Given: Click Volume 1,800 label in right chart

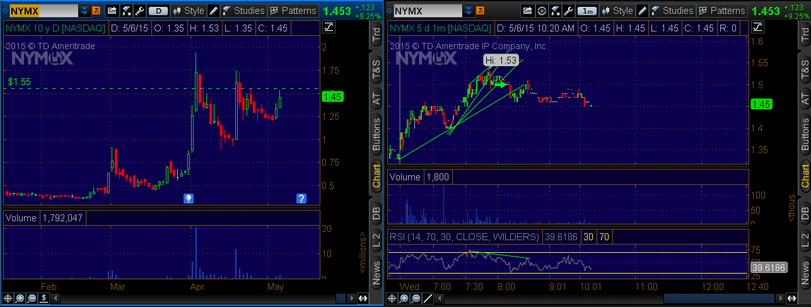Looking at the screenshot, I should pyautogui.click(x=420, y=177).
